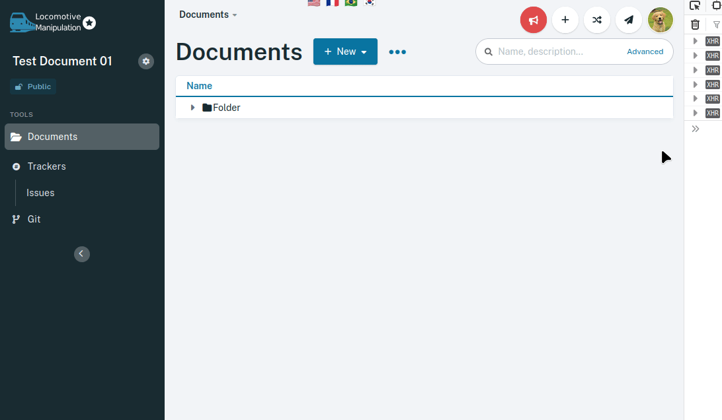The image size is (722, 420).
Task: Open the New document dropdown arrow
Action: click(x=364, y=52)
